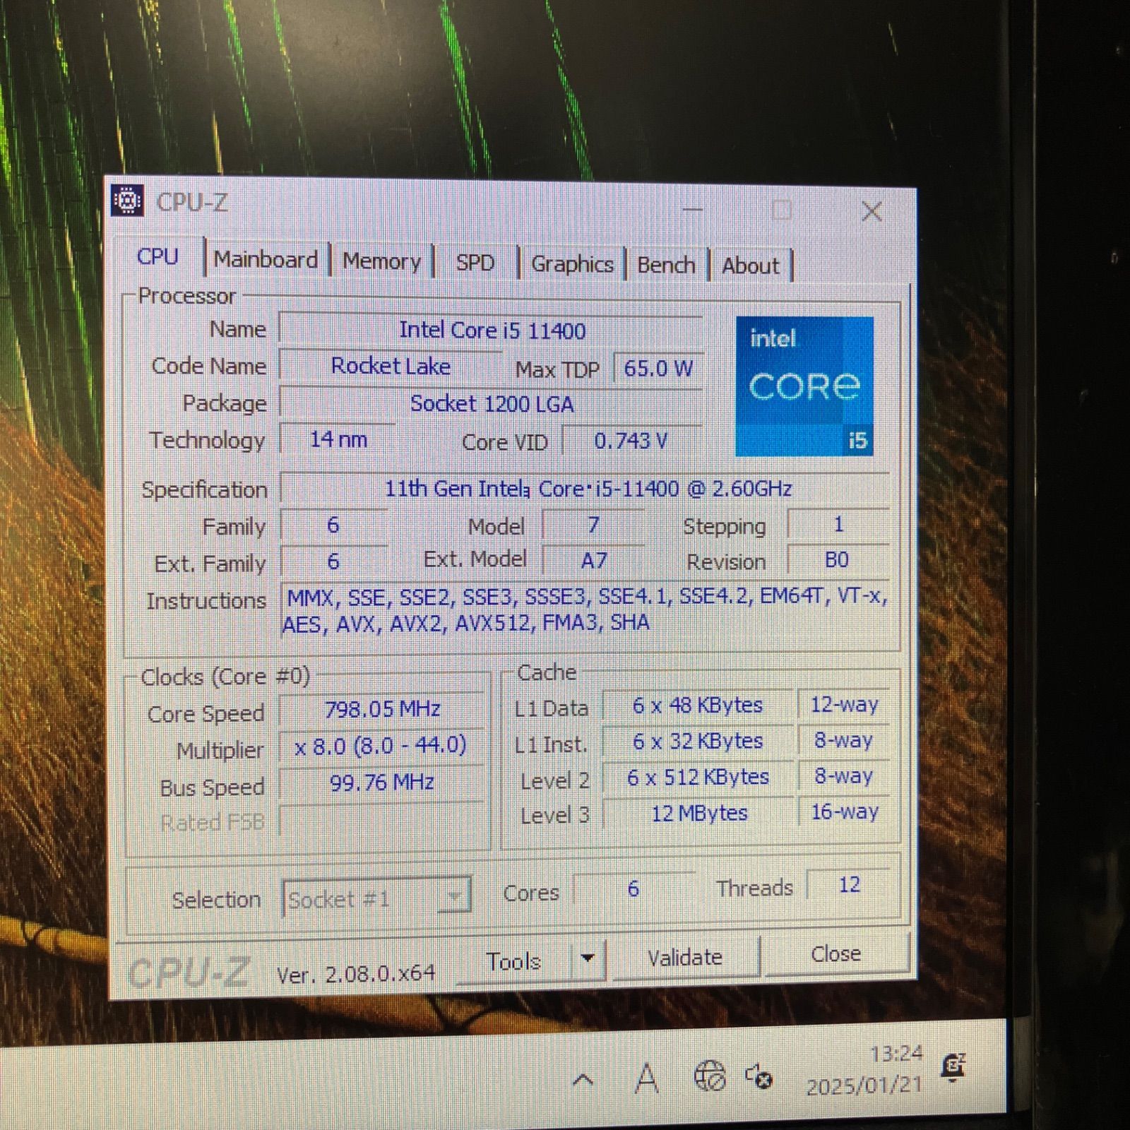
Task: Open the About tab
Action: (750, 266)
